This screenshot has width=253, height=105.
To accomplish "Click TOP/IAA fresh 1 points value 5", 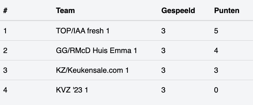I will click(216, 31).
